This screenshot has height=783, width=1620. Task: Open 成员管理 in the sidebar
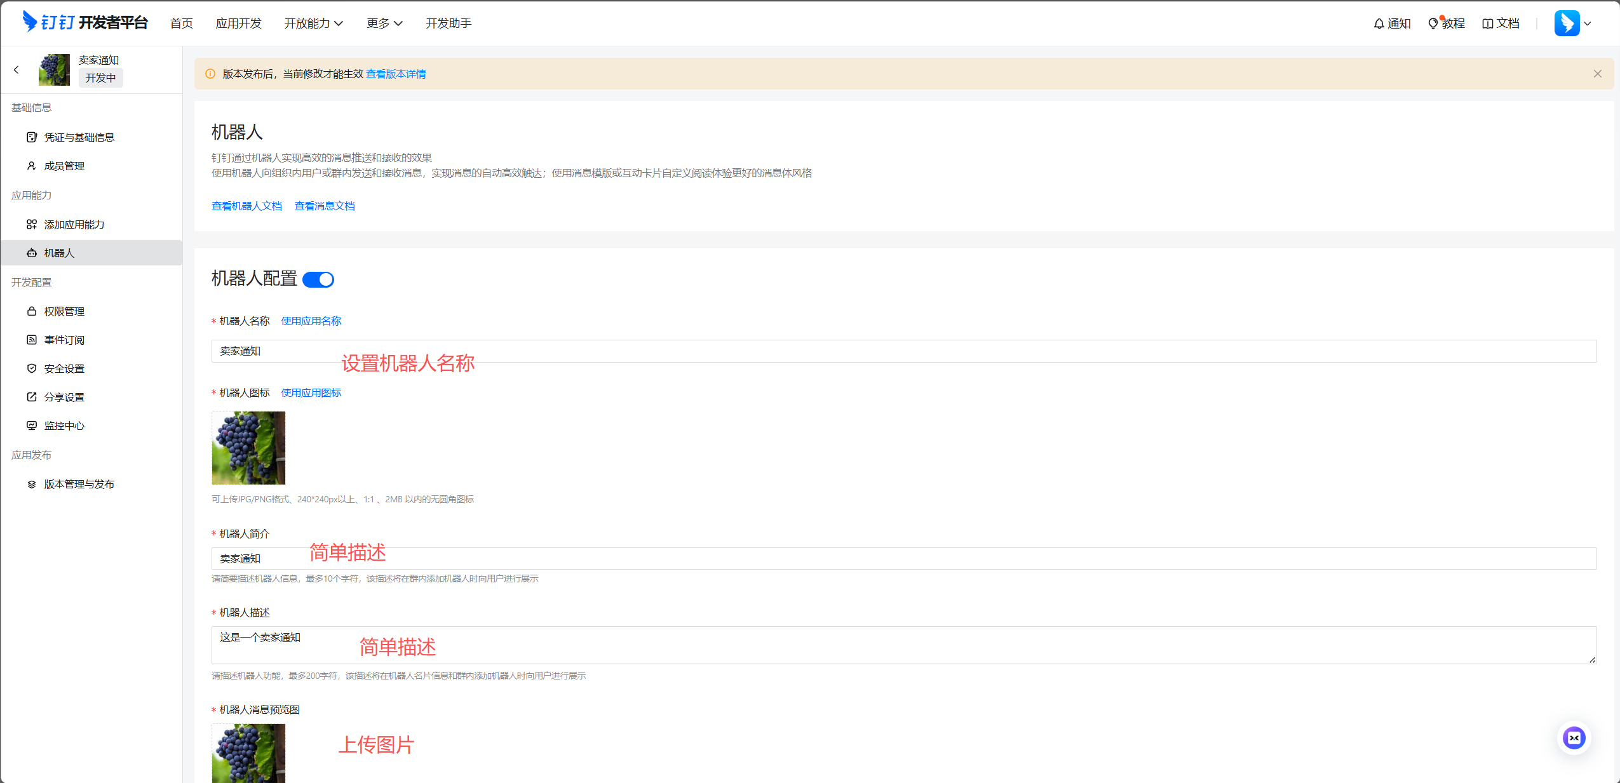coord(91,166)
